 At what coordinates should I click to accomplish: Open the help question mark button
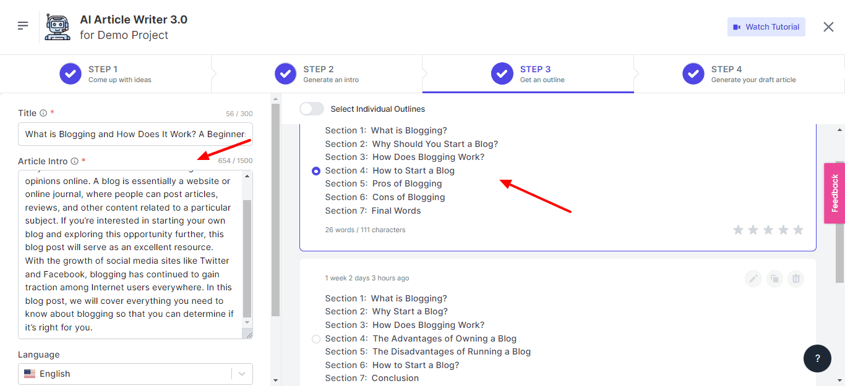point(817,359)
